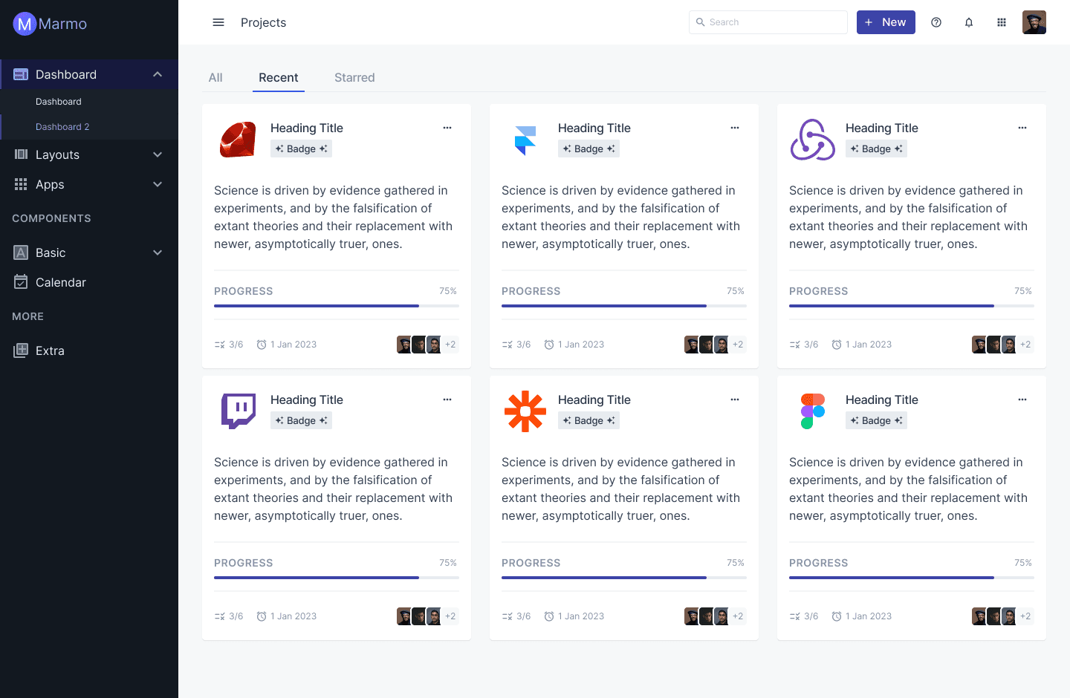Click the Framer project logo

pyautogui.click(x=525, y=140)
